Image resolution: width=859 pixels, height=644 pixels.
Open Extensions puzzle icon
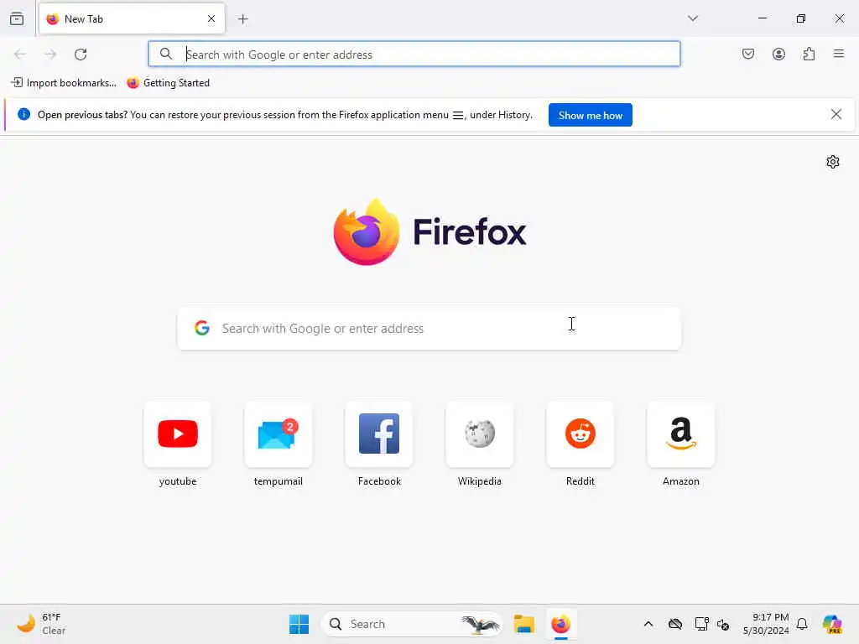tap(810, 54)
